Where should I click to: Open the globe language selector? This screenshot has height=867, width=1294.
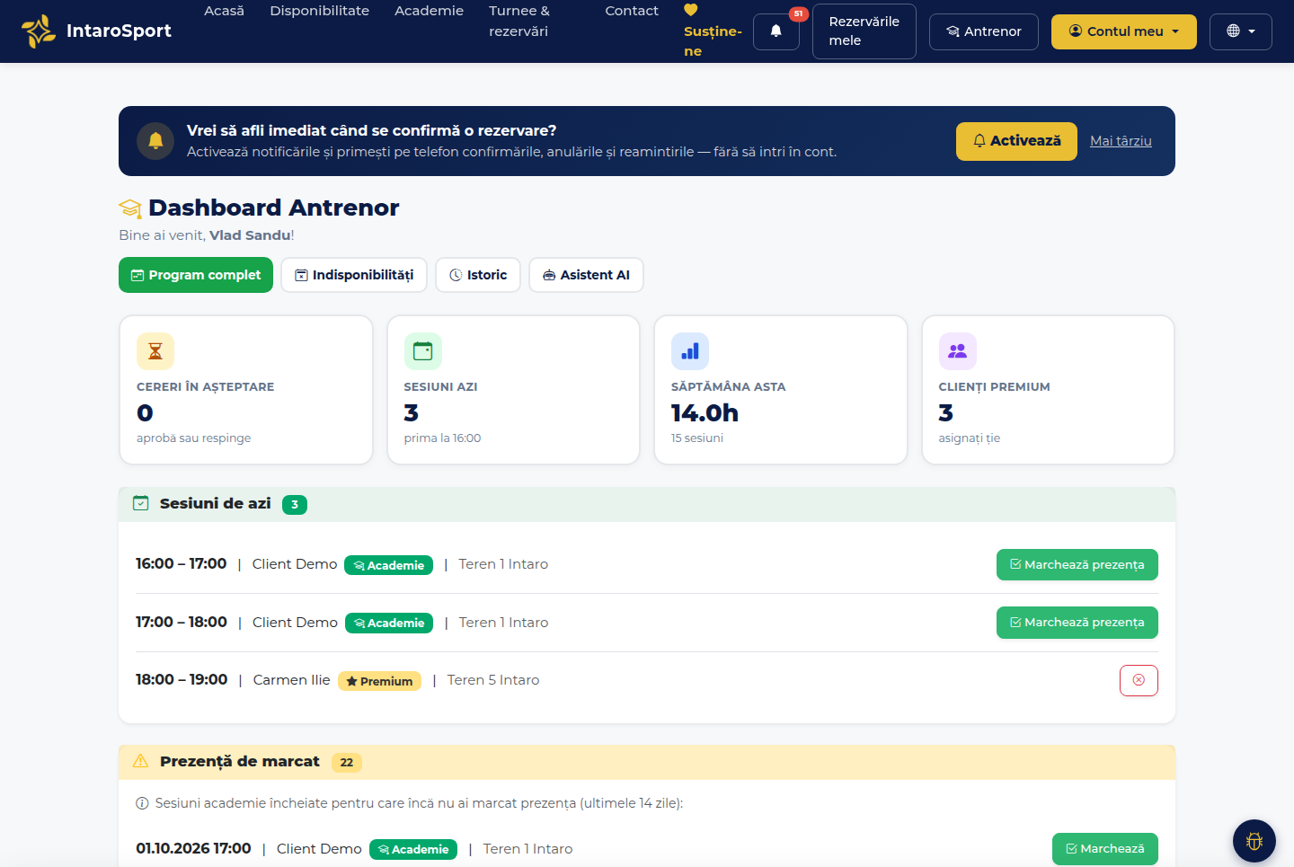point(1241,31)
